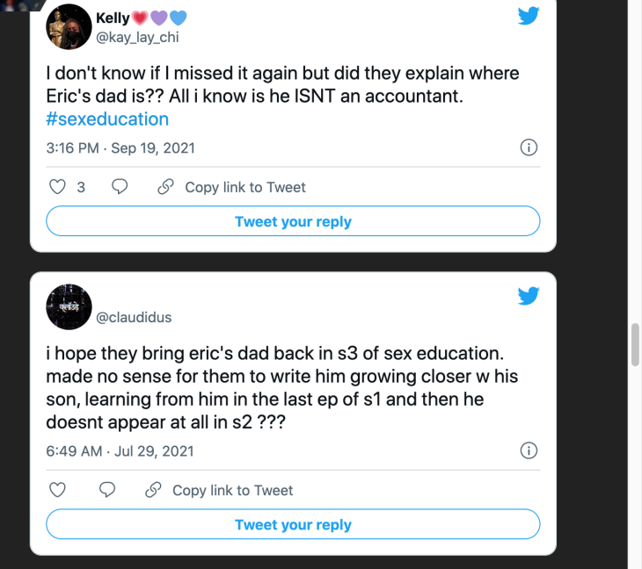Like Kelly's tweet with the heart icon
The height and width of the screenshot is (569, 642).
point(57,187)
